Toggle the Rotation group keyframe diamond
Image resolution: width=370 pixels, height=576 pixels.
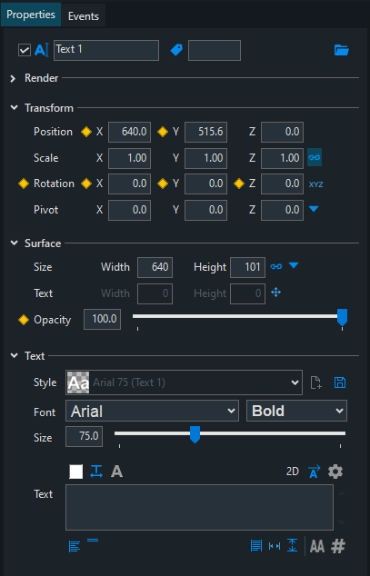[x=24, y=184]
